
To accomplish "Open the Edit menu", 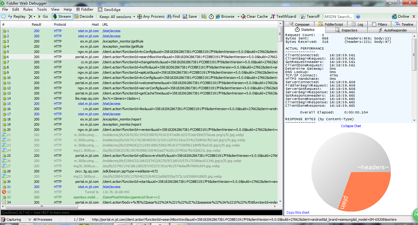I will point(16,9).
